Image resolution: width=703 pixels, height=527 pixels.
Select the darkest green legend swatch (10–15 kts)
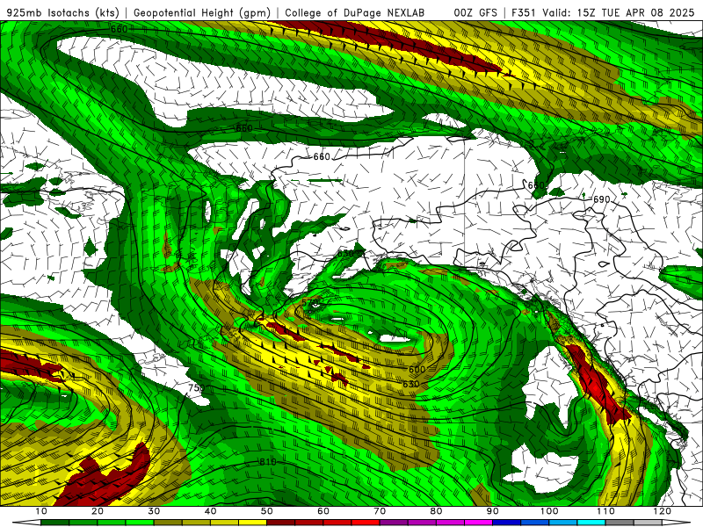tap(54, 523)
